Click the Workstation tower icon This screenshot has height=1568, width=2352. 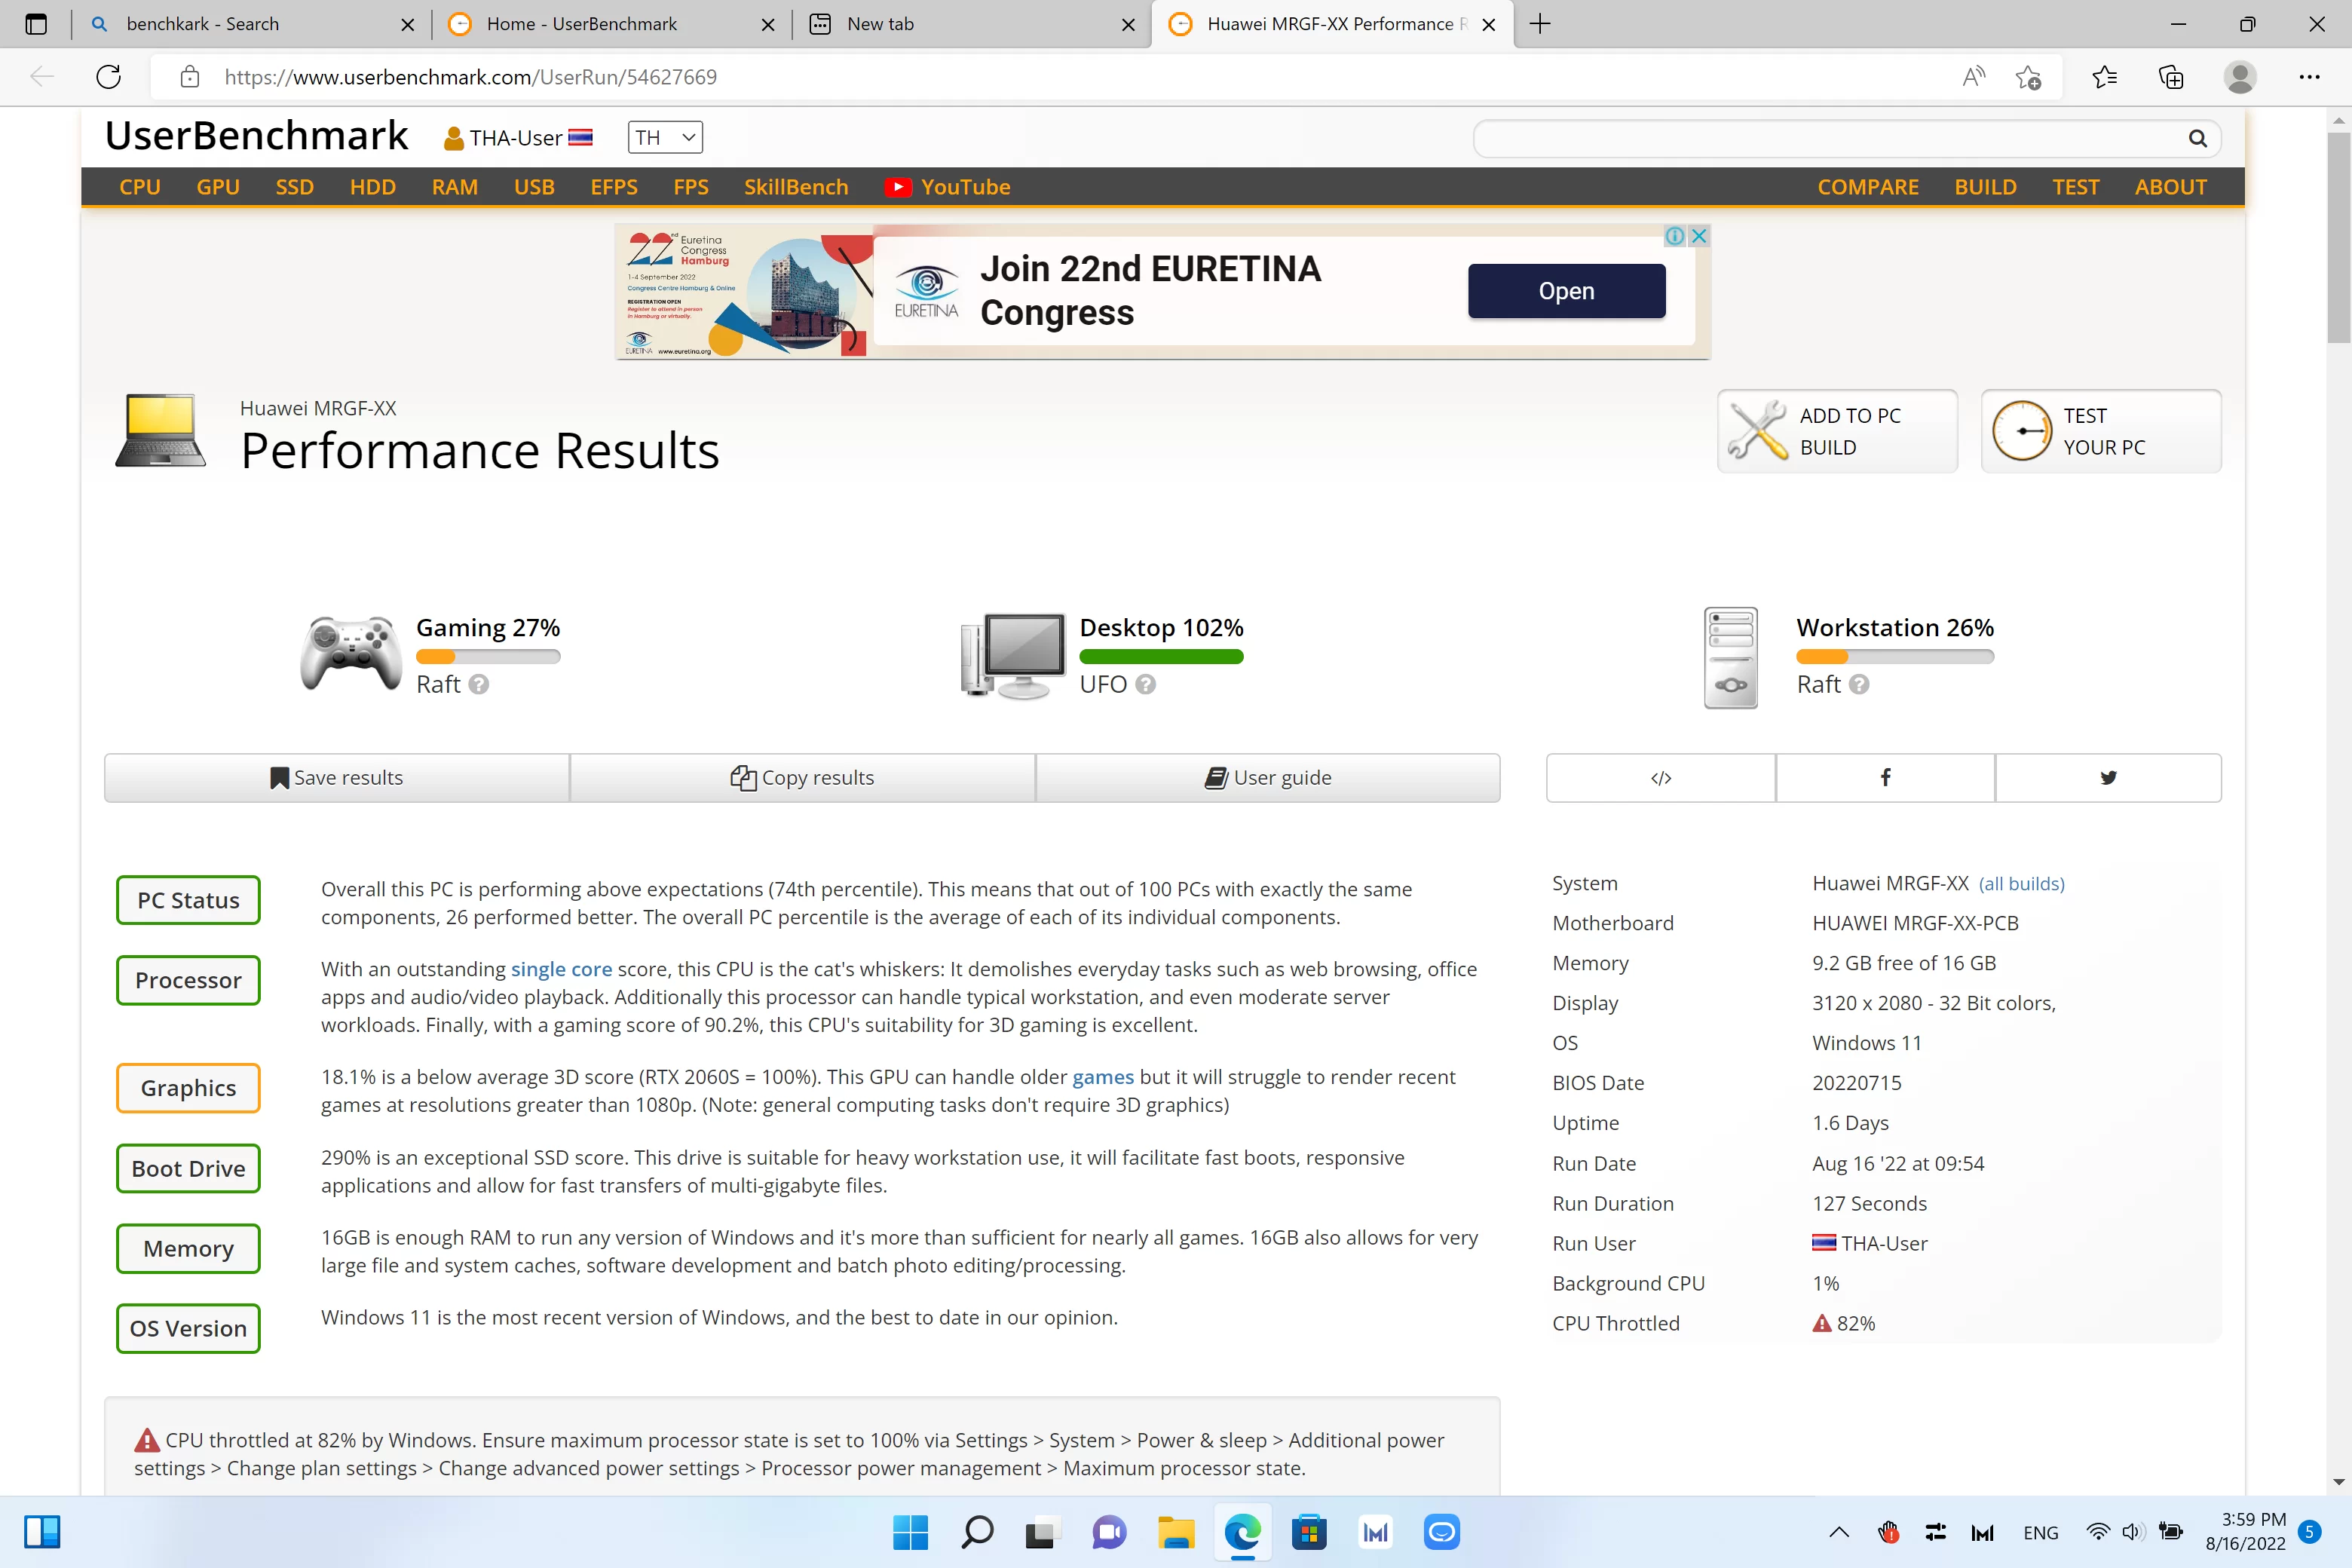(1731, 658)
